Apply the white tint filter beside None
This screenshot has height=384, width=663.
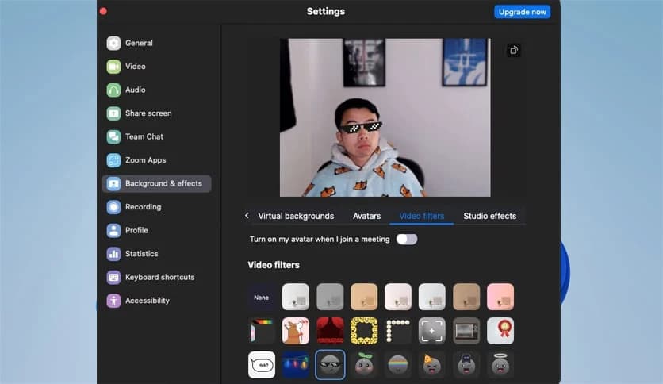(x=296, y=298)
